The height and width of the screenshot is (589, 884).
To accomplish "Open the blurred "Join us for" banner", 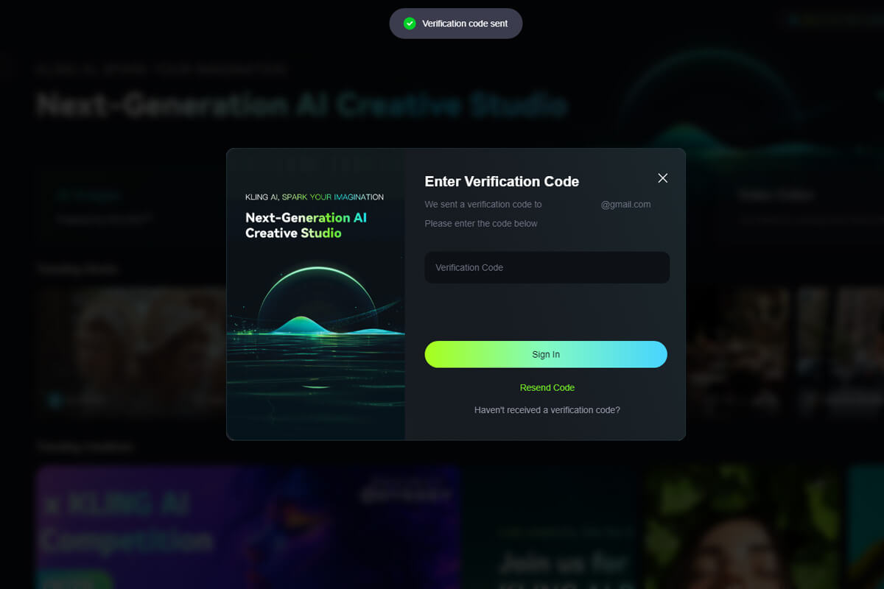I will pos(553,527).
